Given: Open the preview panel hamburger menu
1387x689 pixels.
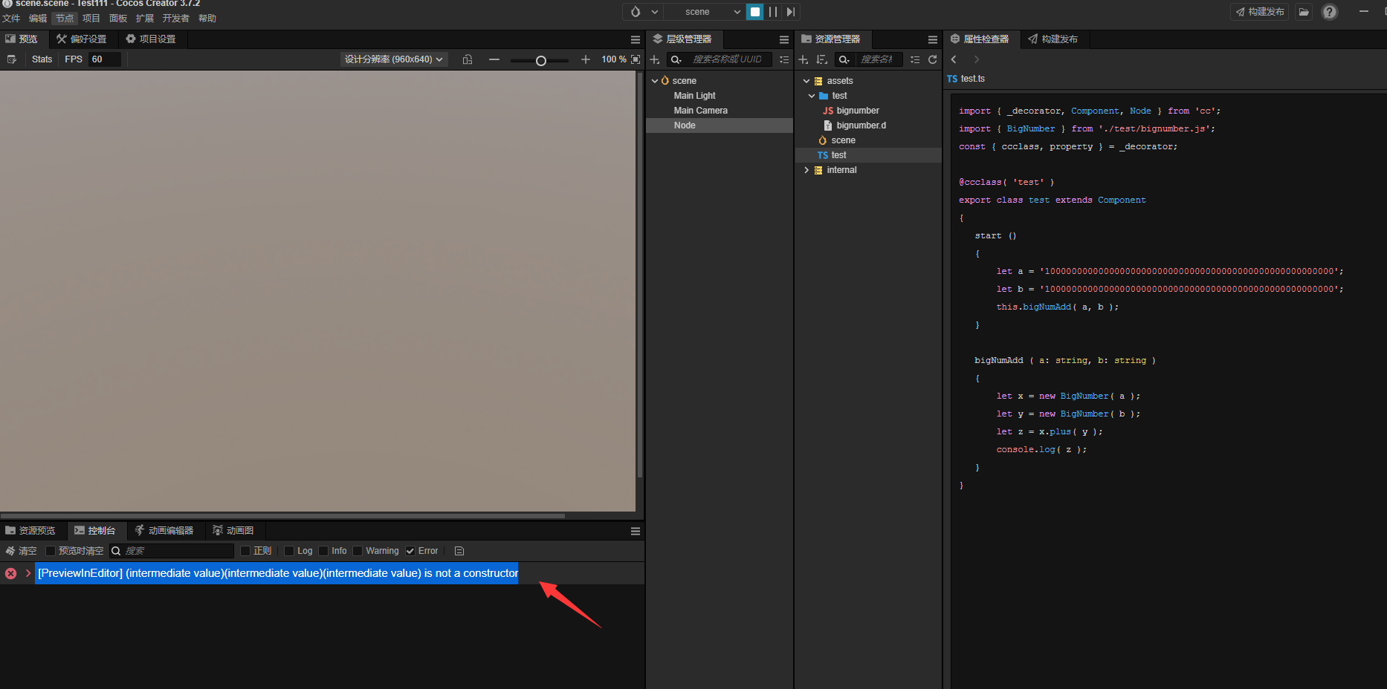Looking at the screenshot, I should (636, 39).
